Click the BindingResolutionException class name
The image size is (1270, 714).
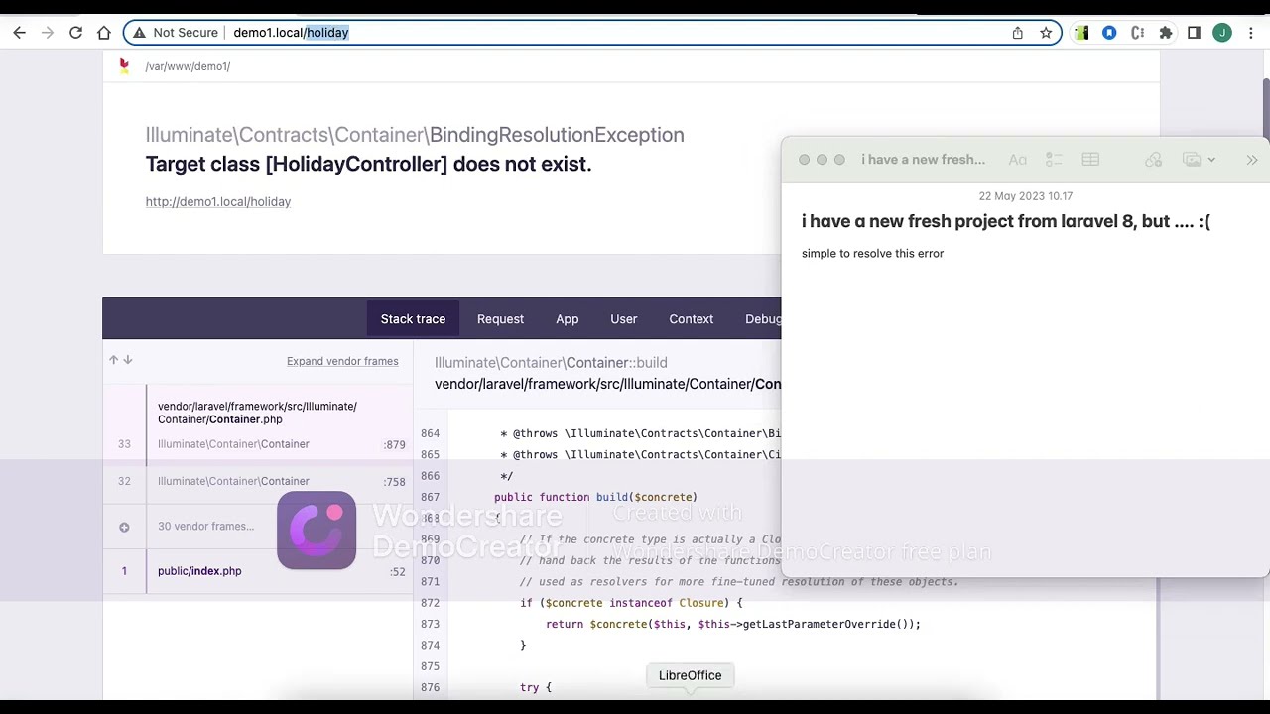click(557, 135)
